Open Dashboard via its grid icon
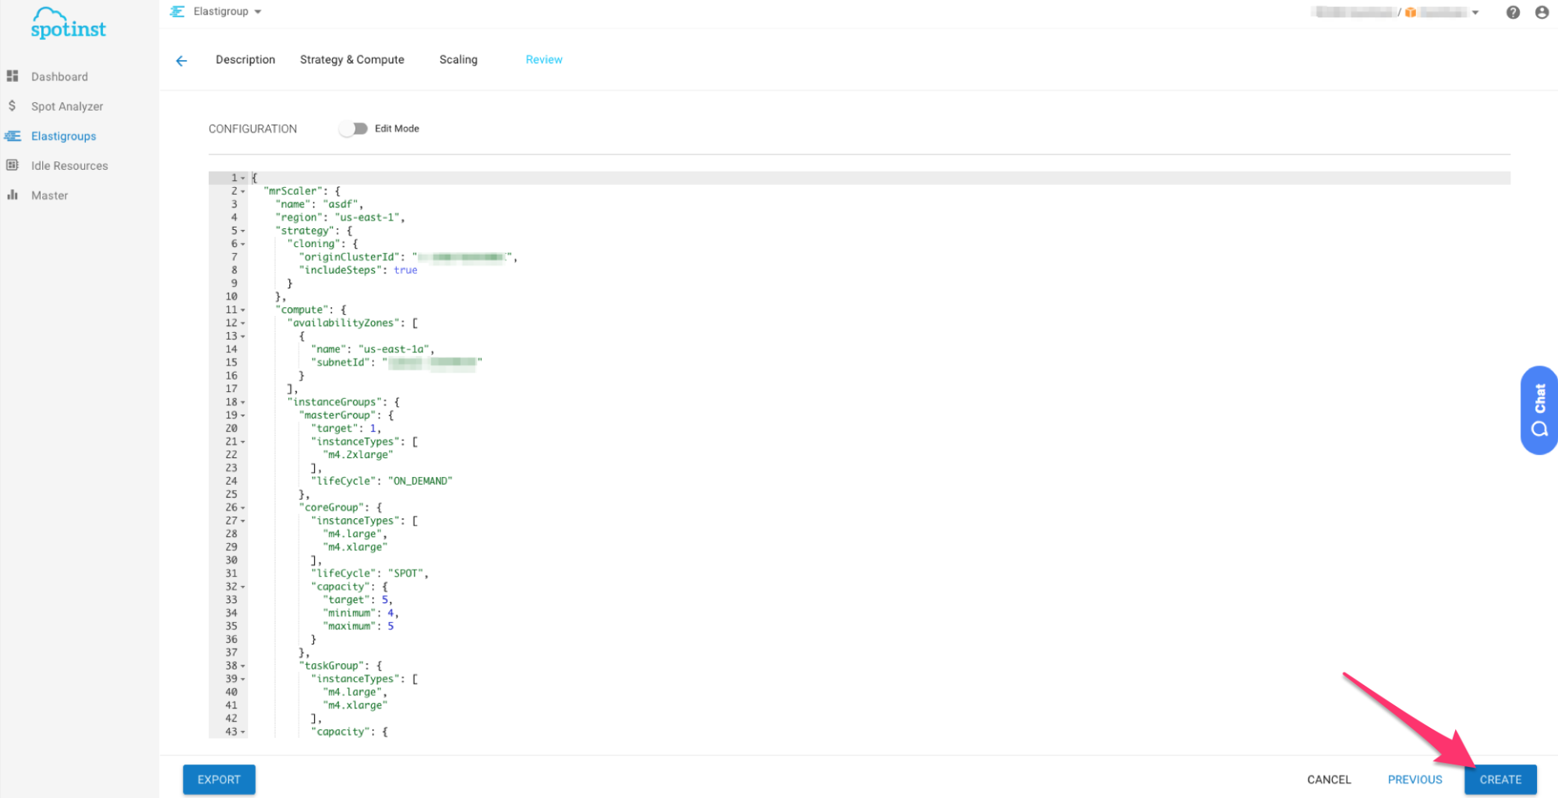Viewport: 1558px width, 798px height. (x=12, y=76)
